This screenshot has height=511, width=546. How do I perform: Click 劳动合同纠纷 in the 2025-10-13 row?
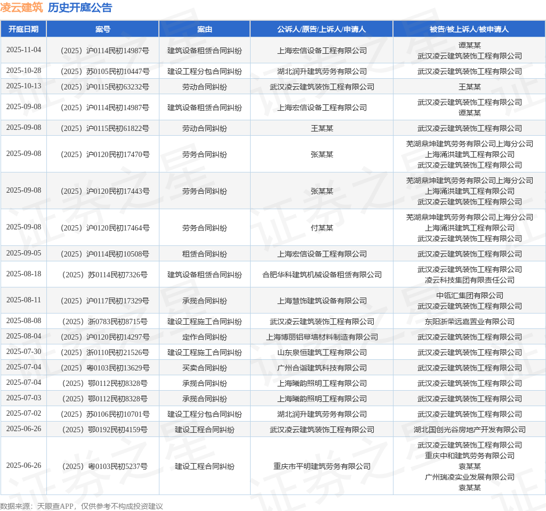[205, 87]
